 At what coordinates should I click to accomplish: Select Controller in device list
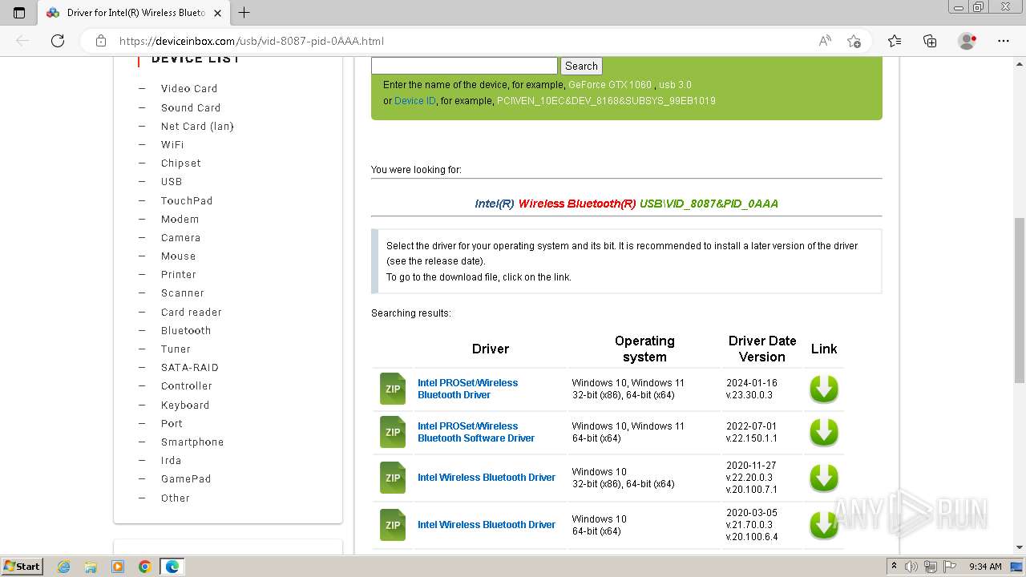(x=187, y=386)
